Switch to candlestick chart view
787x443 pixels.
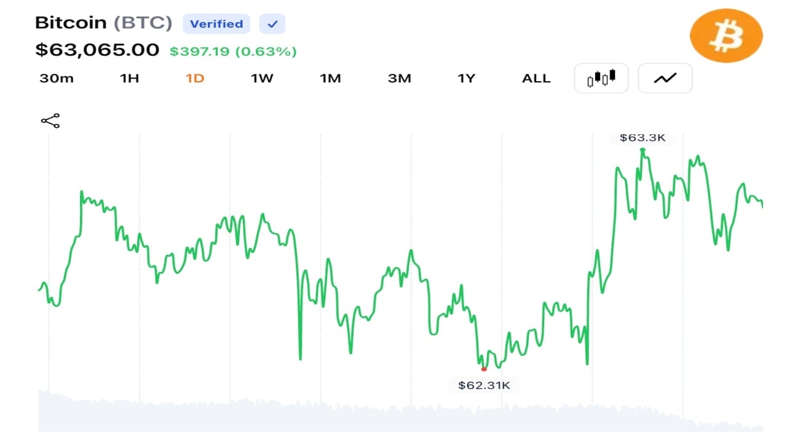click(601, 78)
